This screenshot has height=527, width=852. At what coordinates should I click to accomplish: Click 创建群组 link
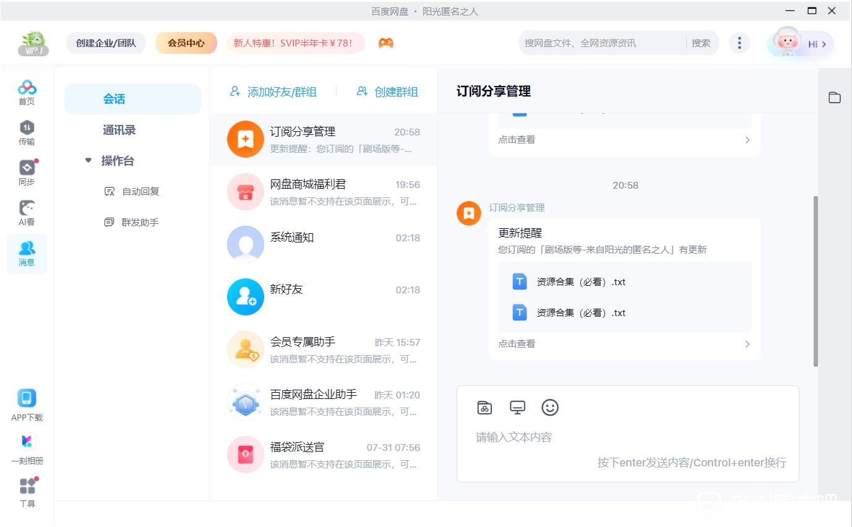point(387,92)
